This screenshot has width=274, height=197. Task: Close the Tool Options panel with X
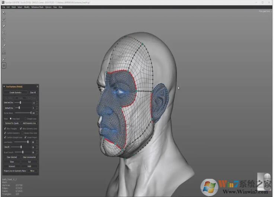(x=37, y=86)
